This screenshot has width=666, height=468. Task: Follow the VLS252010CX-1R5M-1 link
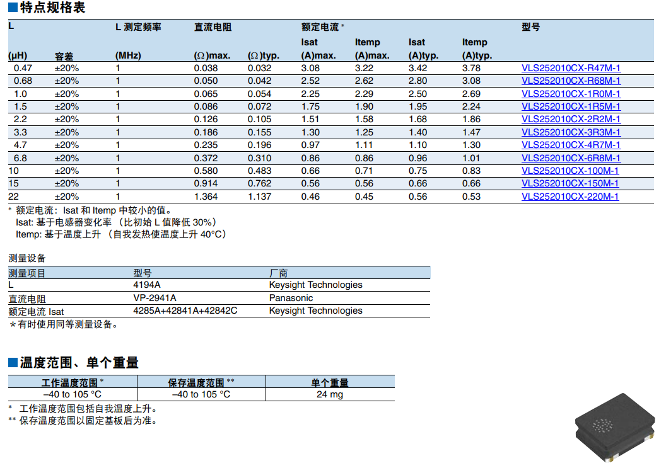[x=571, y=106]
